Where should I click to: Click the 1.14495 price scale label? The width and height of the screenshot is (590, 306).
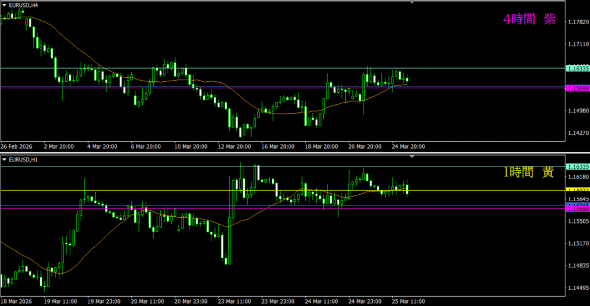coord(577,288)
